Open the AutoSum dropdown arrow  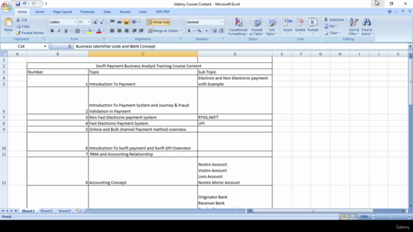(346, 20)
